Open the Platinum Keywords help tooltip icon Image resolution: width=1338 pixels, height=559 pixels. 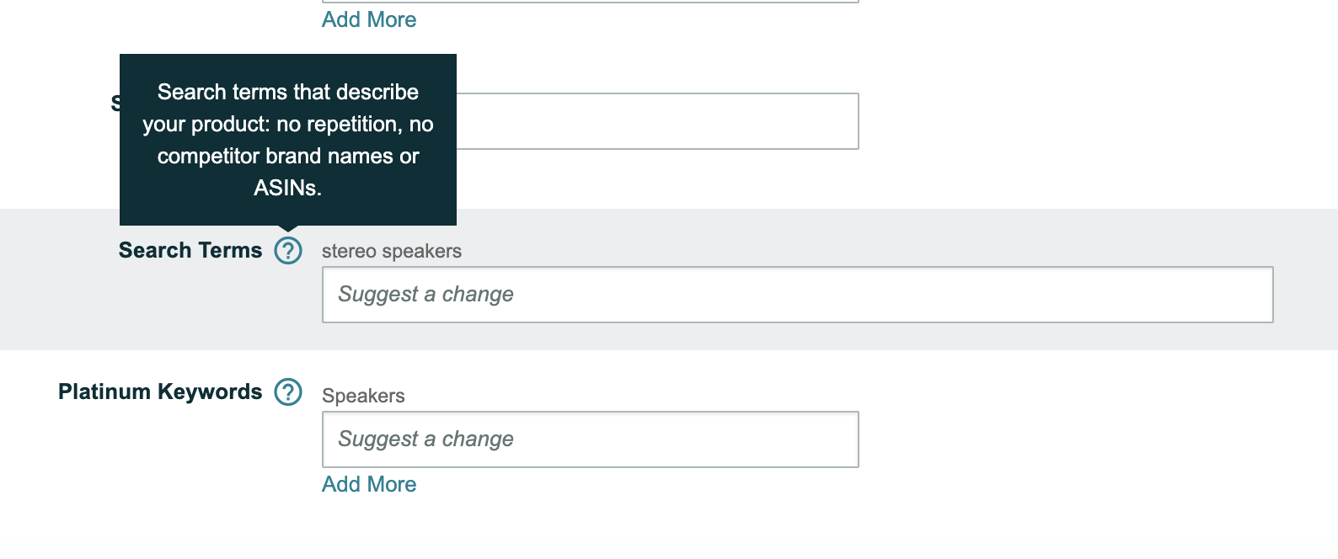288,392
